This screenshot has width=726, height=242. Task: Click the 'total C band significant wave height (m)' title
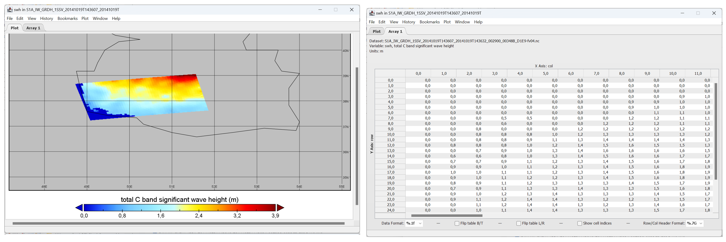[x=180, y=200]
